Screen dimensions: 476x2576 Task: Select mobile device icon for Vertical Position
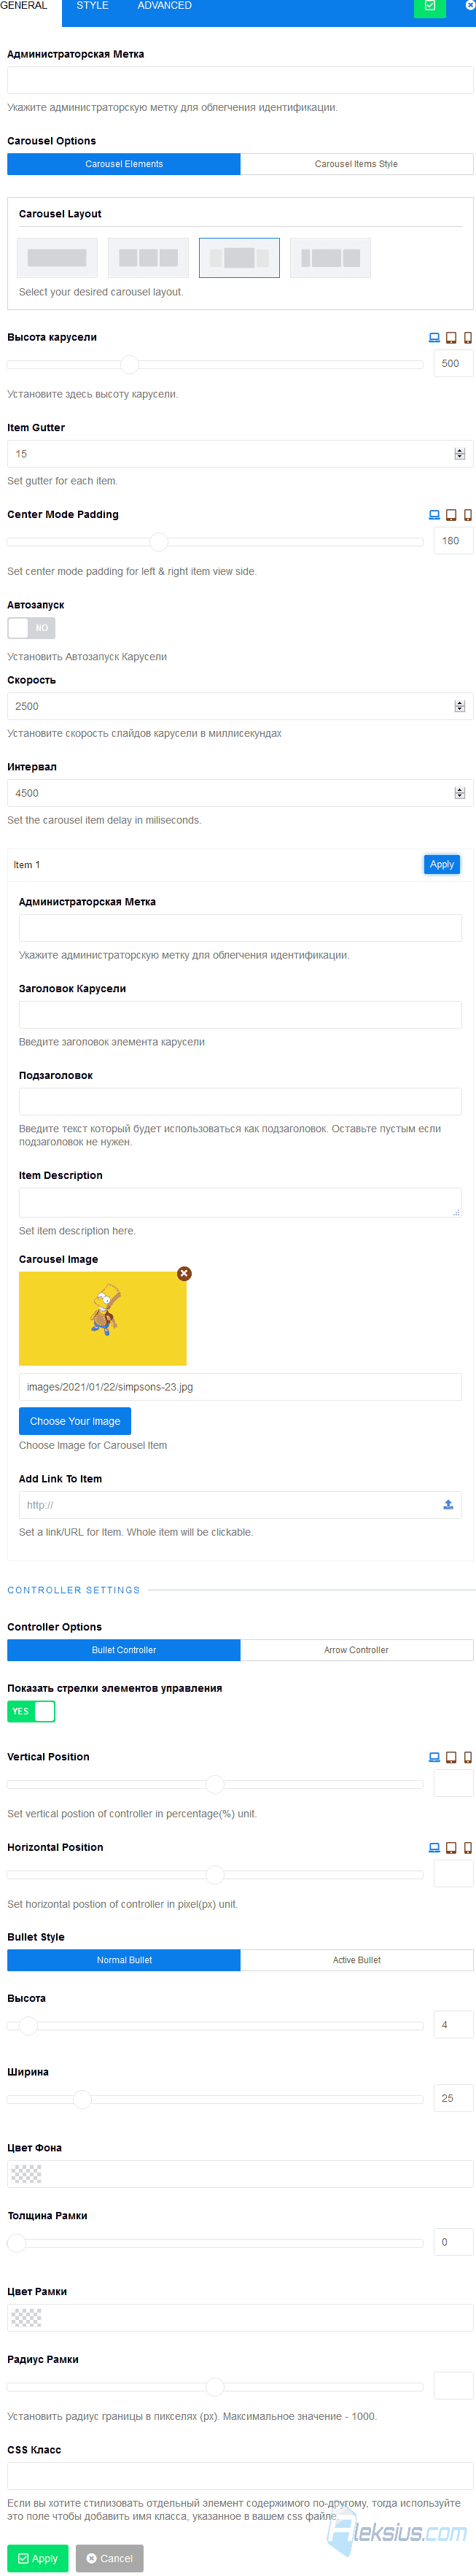pyautogui.click(x=467, y=1757)
